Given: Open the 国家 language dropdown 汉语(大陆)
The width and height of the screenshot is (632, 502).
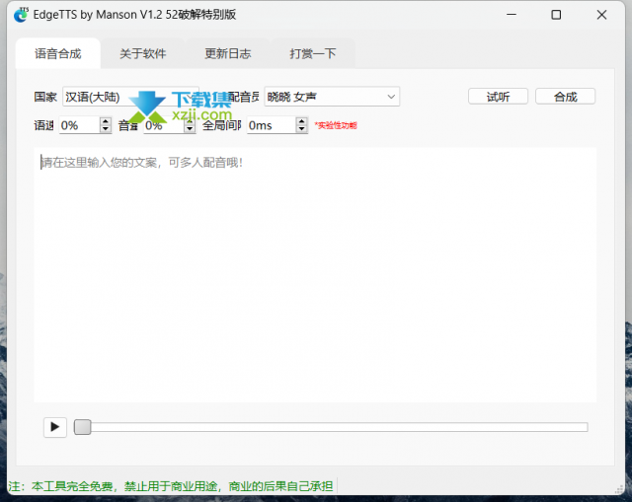Looking at the screenshot, I should (x=130, y=97).
